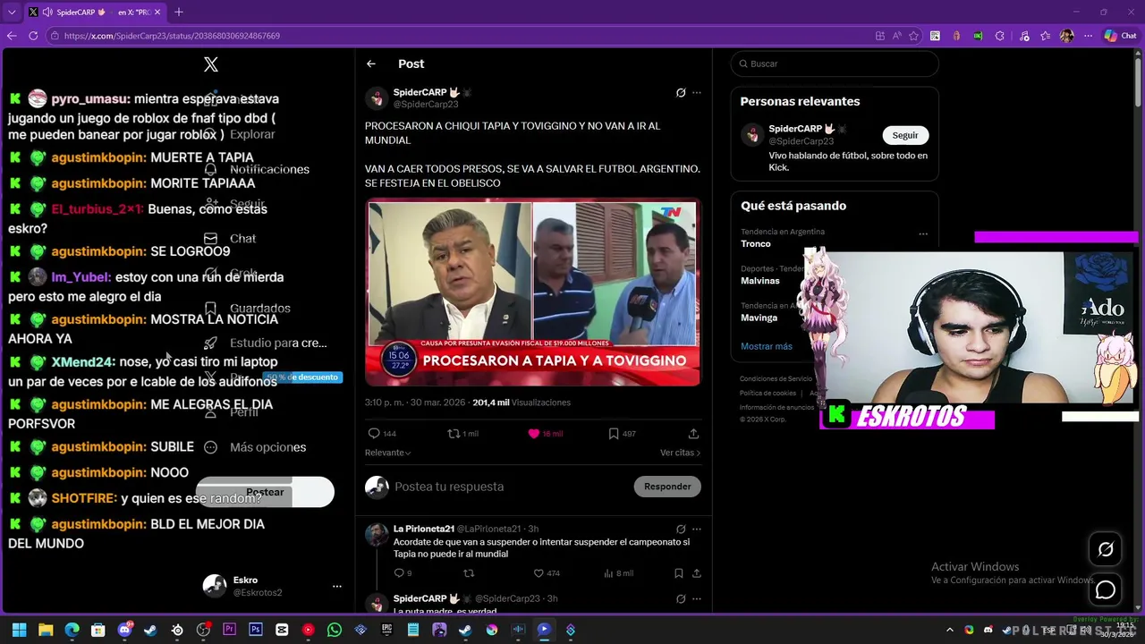Open the browser Settings and more menu

pos(1088,36)
